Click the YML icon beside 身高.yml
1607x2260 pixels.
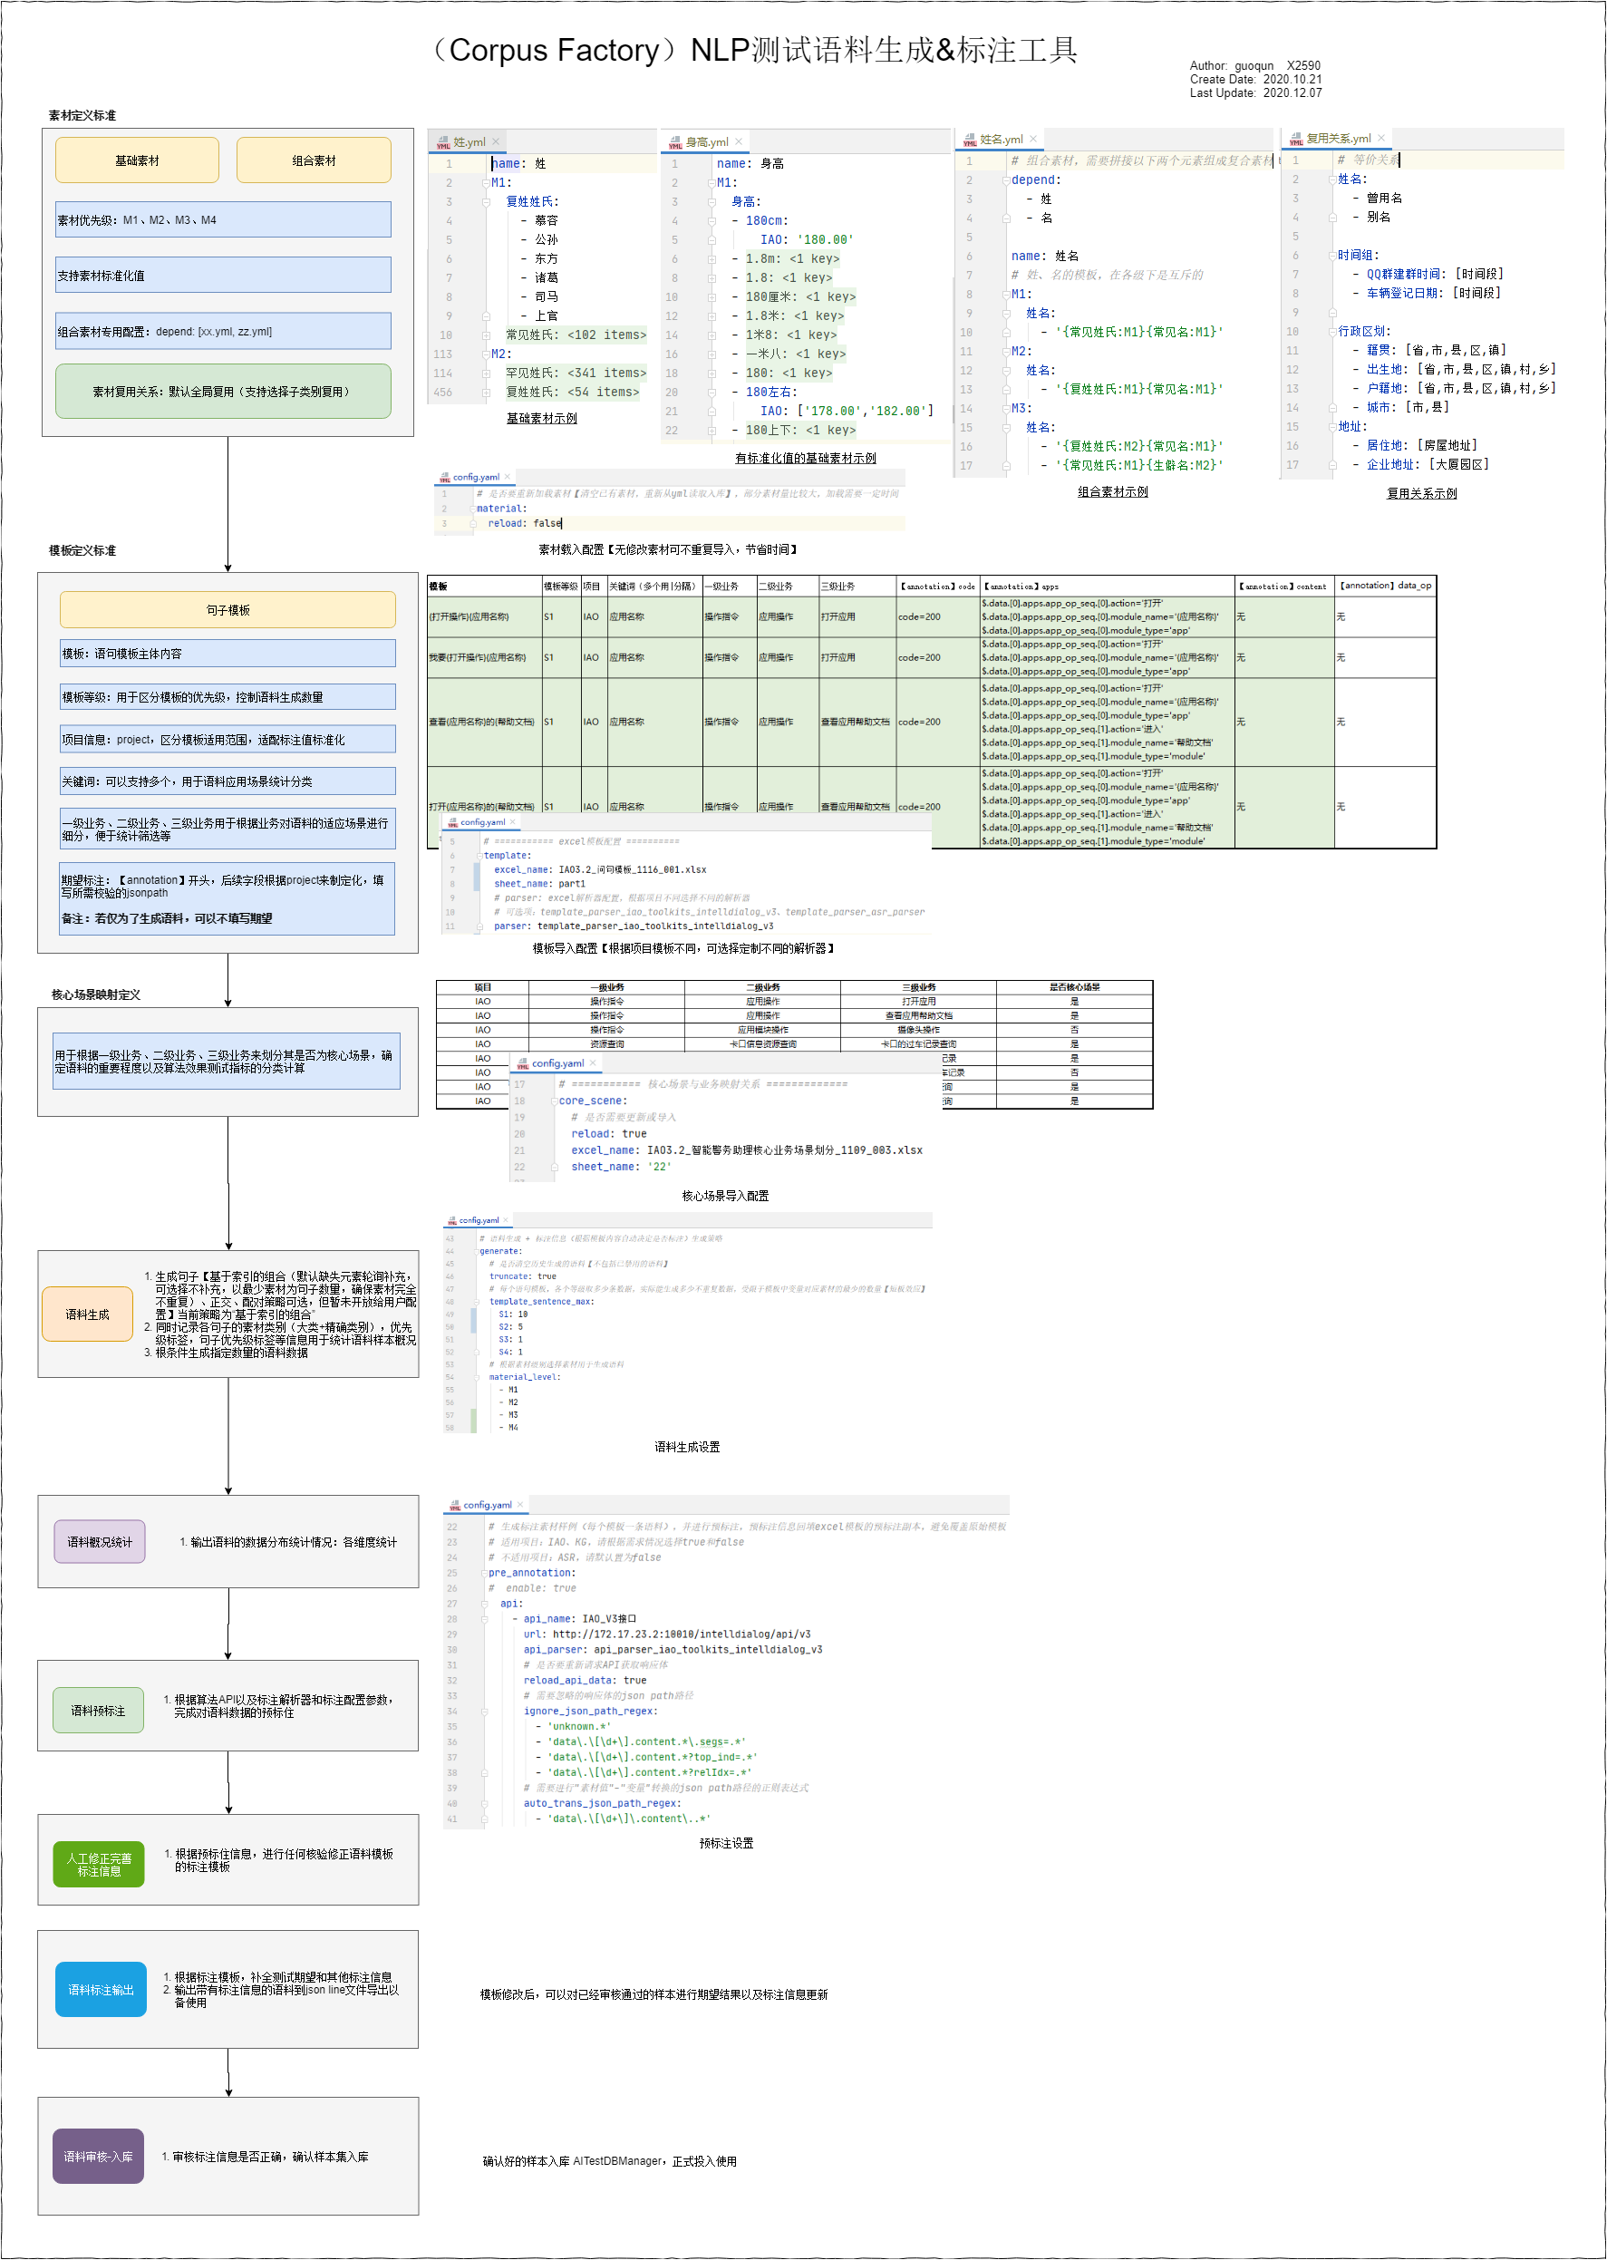coord(675,142)
